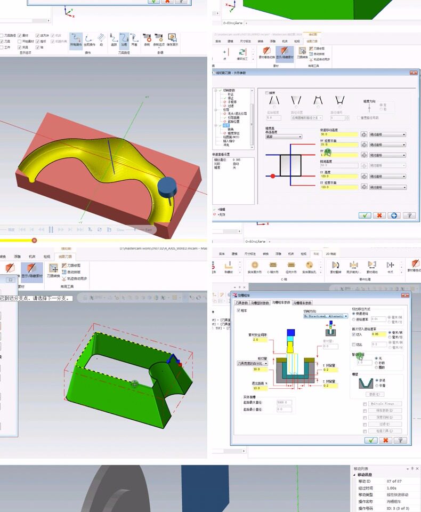
Task: Click simulation progress slider handle
Action: (34, 241)
